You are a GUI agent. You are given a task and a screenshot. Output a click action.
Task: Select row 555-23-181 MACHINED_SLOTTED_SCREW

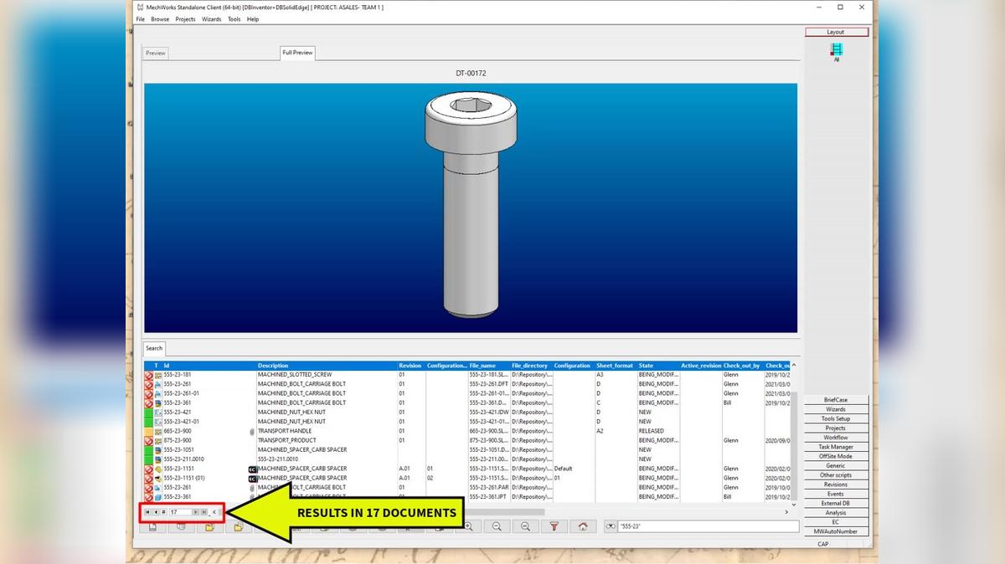coord(466,375)
